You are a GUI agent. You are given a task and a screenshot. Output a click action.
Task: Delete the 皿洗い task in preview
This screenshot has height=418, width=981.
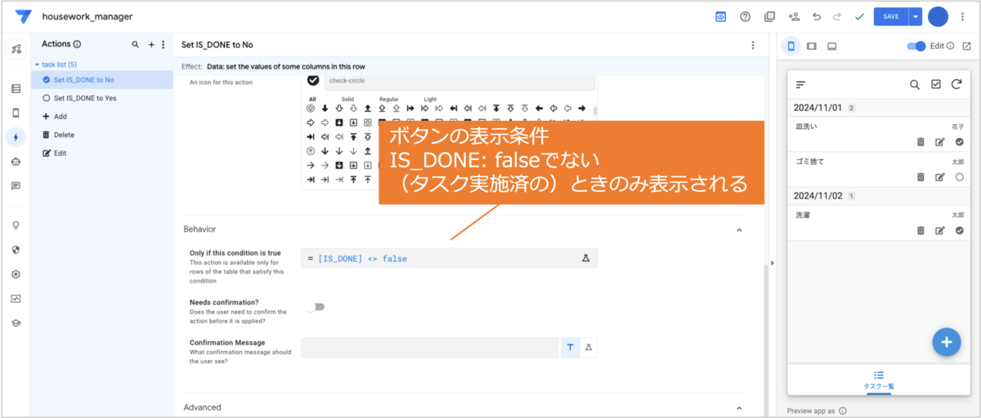click(x=921, y=142)
